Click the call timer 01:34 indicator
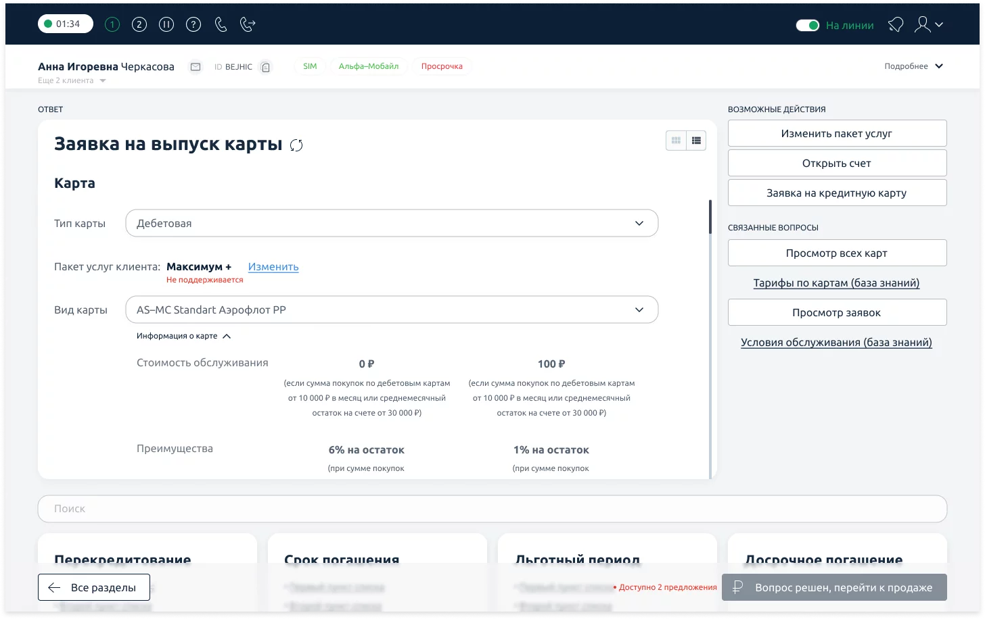This screenshot has width=985, height=619. (66, 24)
